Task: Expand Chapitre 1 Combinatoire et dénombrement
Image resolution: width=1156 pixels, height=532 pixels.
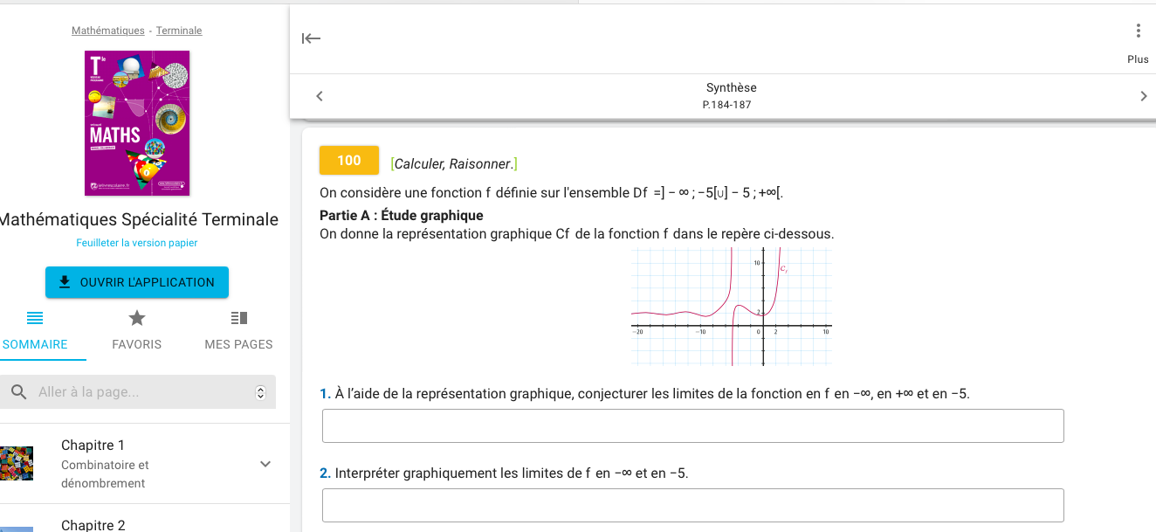Action: 265,464
